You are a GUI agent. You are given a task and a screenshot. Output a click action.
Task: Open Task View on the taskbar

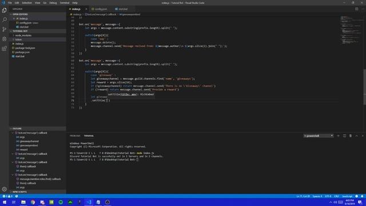(x=14, y=202)
